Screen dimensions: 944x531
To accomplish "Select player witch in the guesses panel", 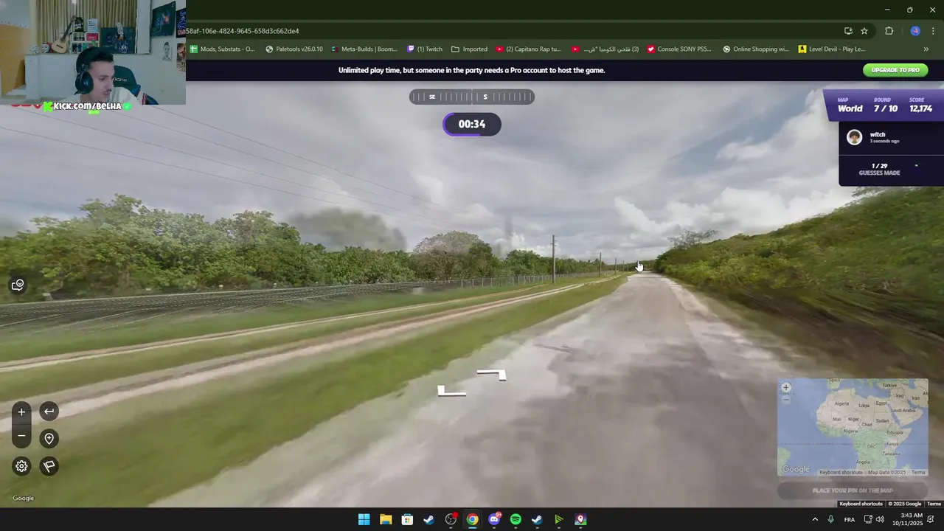I will (891, 137).
